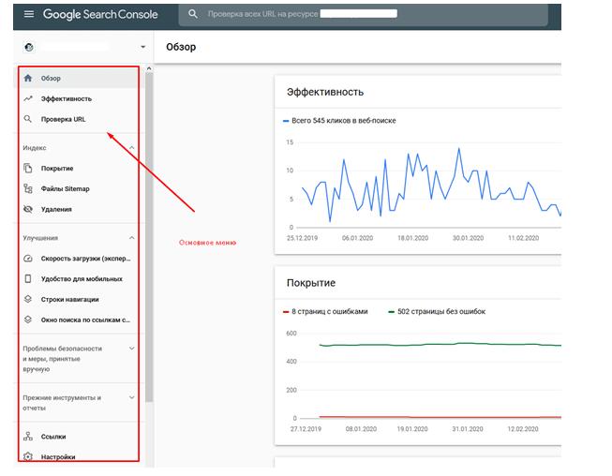Click the Улучшения section label
Screen dimensions: 612x476
pyautogui.click(x=40, y=238)
